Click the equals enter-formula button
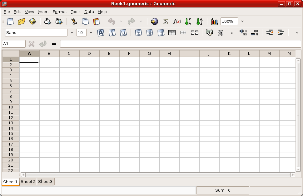The width and height of the screenshot is (303, 196). (54, 44)
